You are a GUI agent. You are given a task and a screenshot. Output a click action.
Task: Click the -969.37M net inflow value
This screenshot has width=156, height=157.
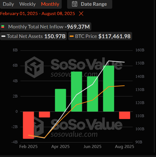pyautogui.click(x=77, y=27)
